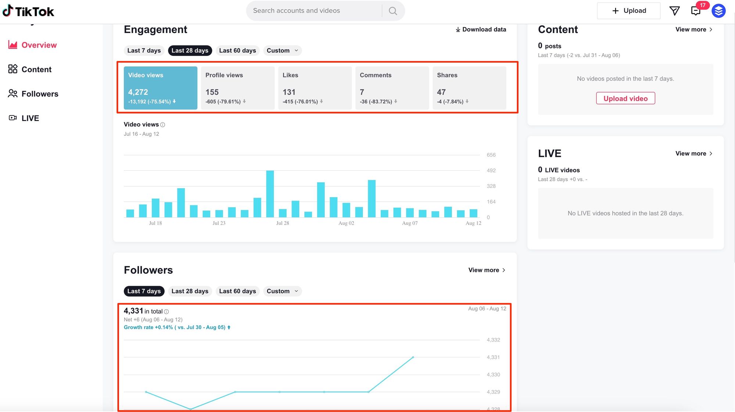The width and height of the screenshot is (735, 412).
Task: Click the layers/stack icon top right
Action: (718, 11)
